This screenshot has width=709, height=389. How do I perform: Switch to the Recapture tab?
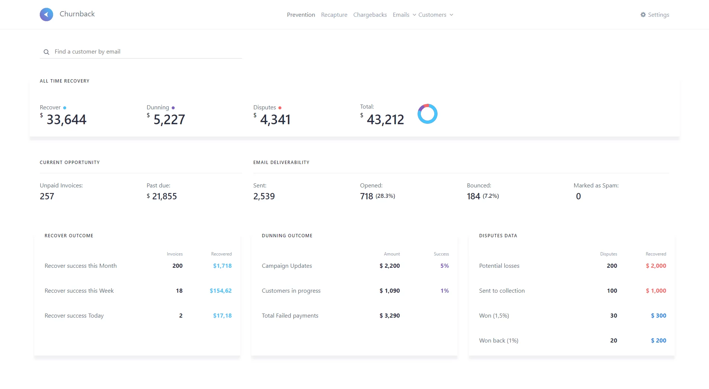334,15
